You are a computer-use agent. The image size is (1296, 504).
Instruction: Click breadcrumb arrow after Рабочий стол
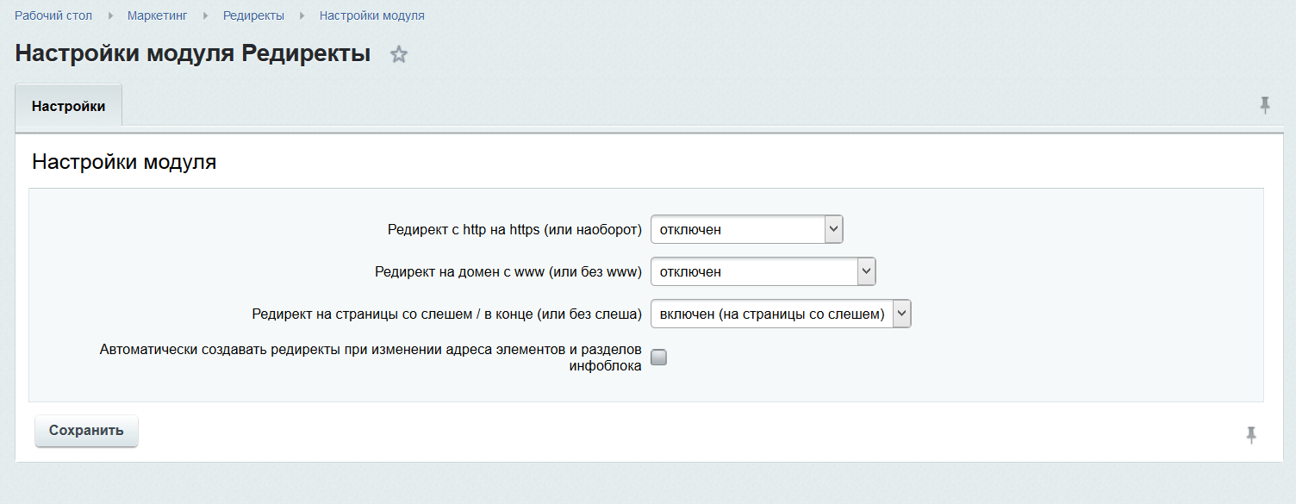coord(110,16)
